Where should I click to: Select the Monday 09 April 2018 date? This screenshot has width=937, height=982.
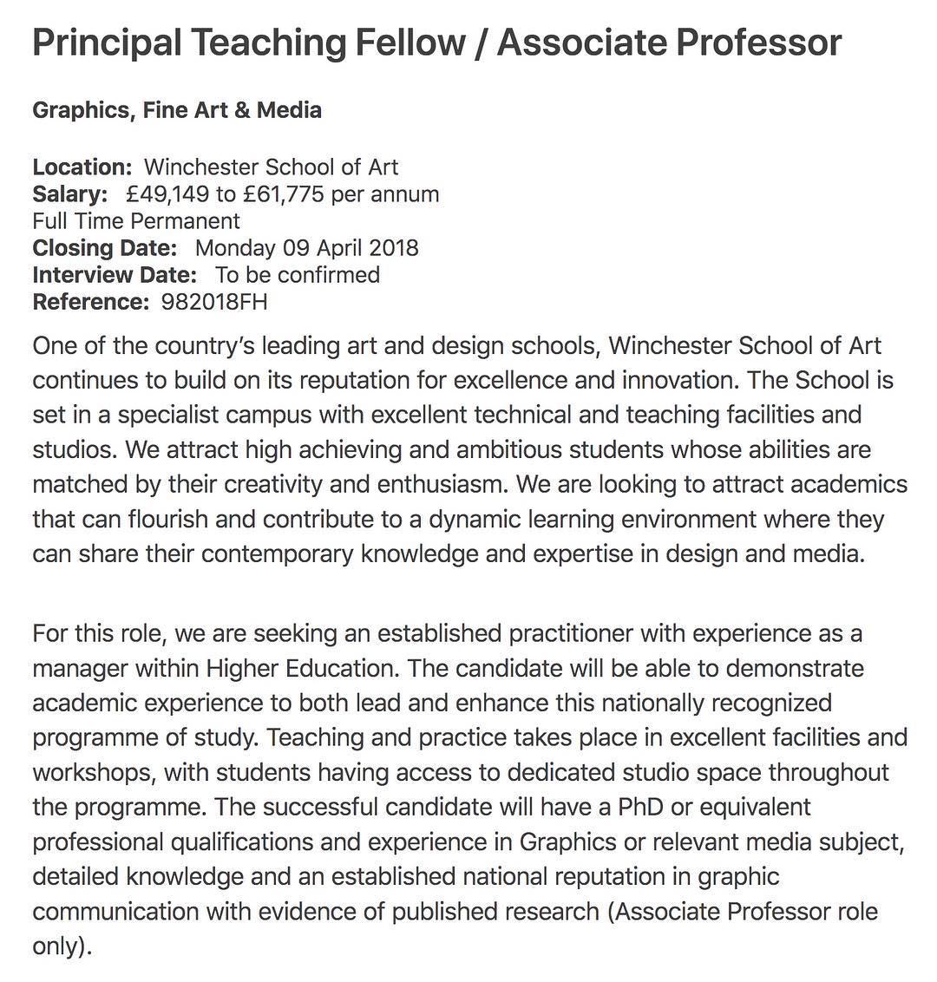coord(306,247)
